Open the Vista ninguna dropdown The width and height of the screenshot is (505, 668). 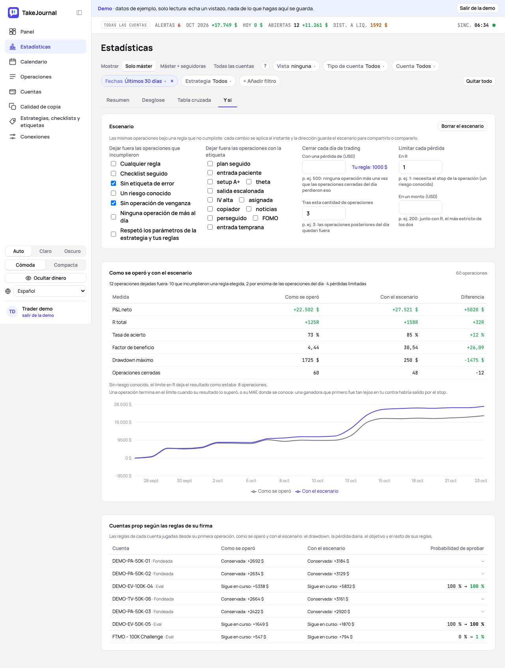coord(296,66)
